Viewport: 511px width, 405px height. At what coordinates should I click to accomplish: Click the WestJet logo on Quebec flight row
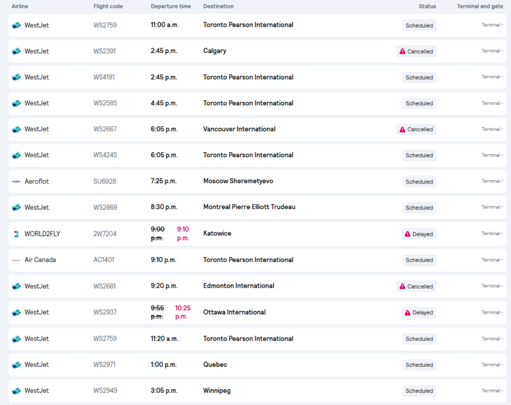pyautogui.click(x=16, y=365)
